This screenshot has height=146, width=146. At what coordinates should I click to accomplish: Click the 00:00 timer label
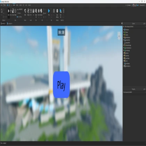pyautogui.click(x=62, y=32)
